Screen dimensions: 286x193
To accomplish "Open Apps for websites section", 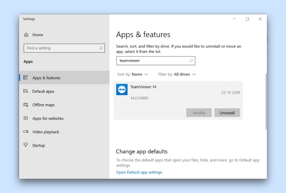I will [64, 118].
